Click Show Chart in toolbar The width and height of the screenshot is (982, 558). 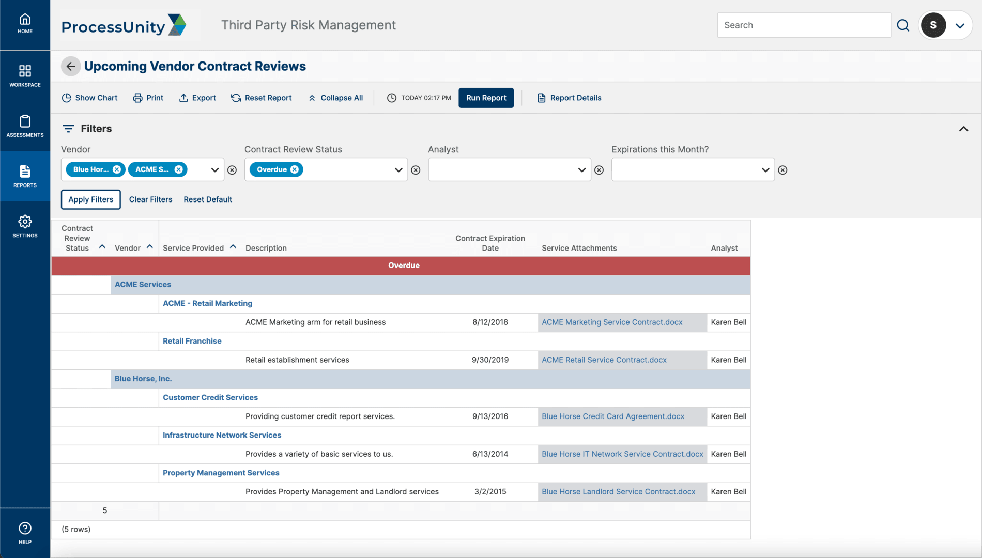(x=90, y=98)
